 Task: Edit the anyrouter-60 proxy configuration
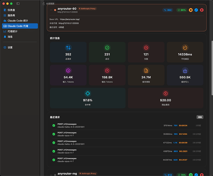pos(196,10)
